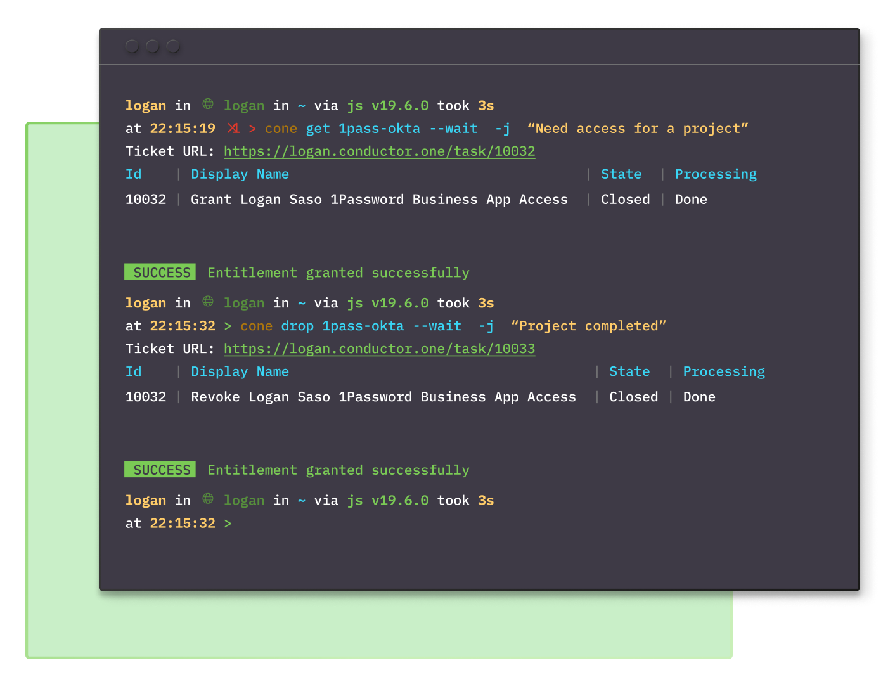Select the Done processing status on task 10032
The width and height of the screenshot is (895, 682).
[690, 199]
